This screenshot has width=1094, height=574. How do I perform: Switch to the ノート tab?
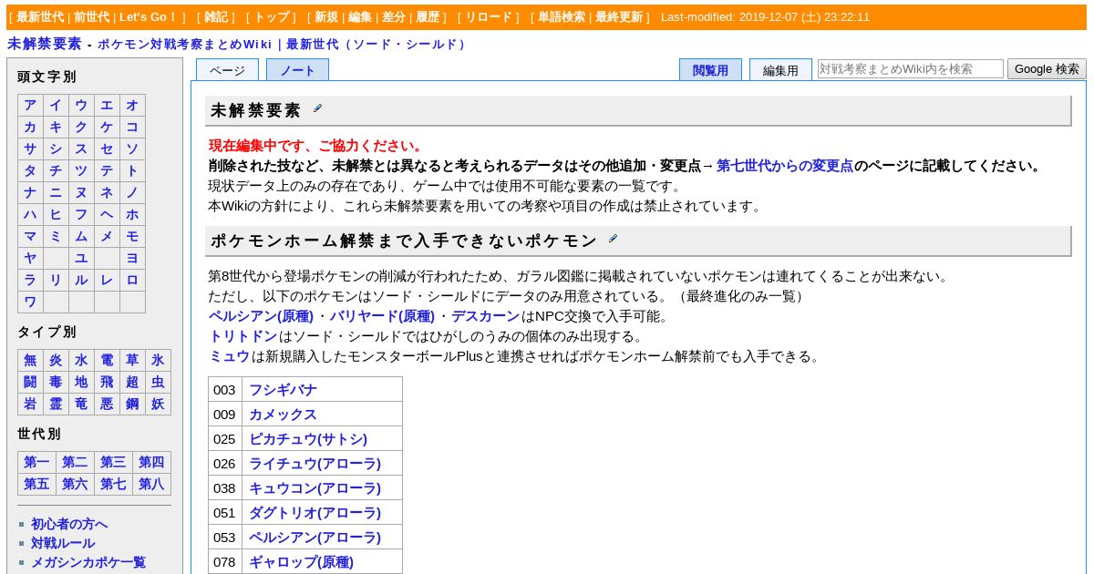pos(297,70)
